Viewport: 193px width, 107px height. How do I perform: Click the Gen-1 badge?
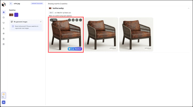point(51,13)
